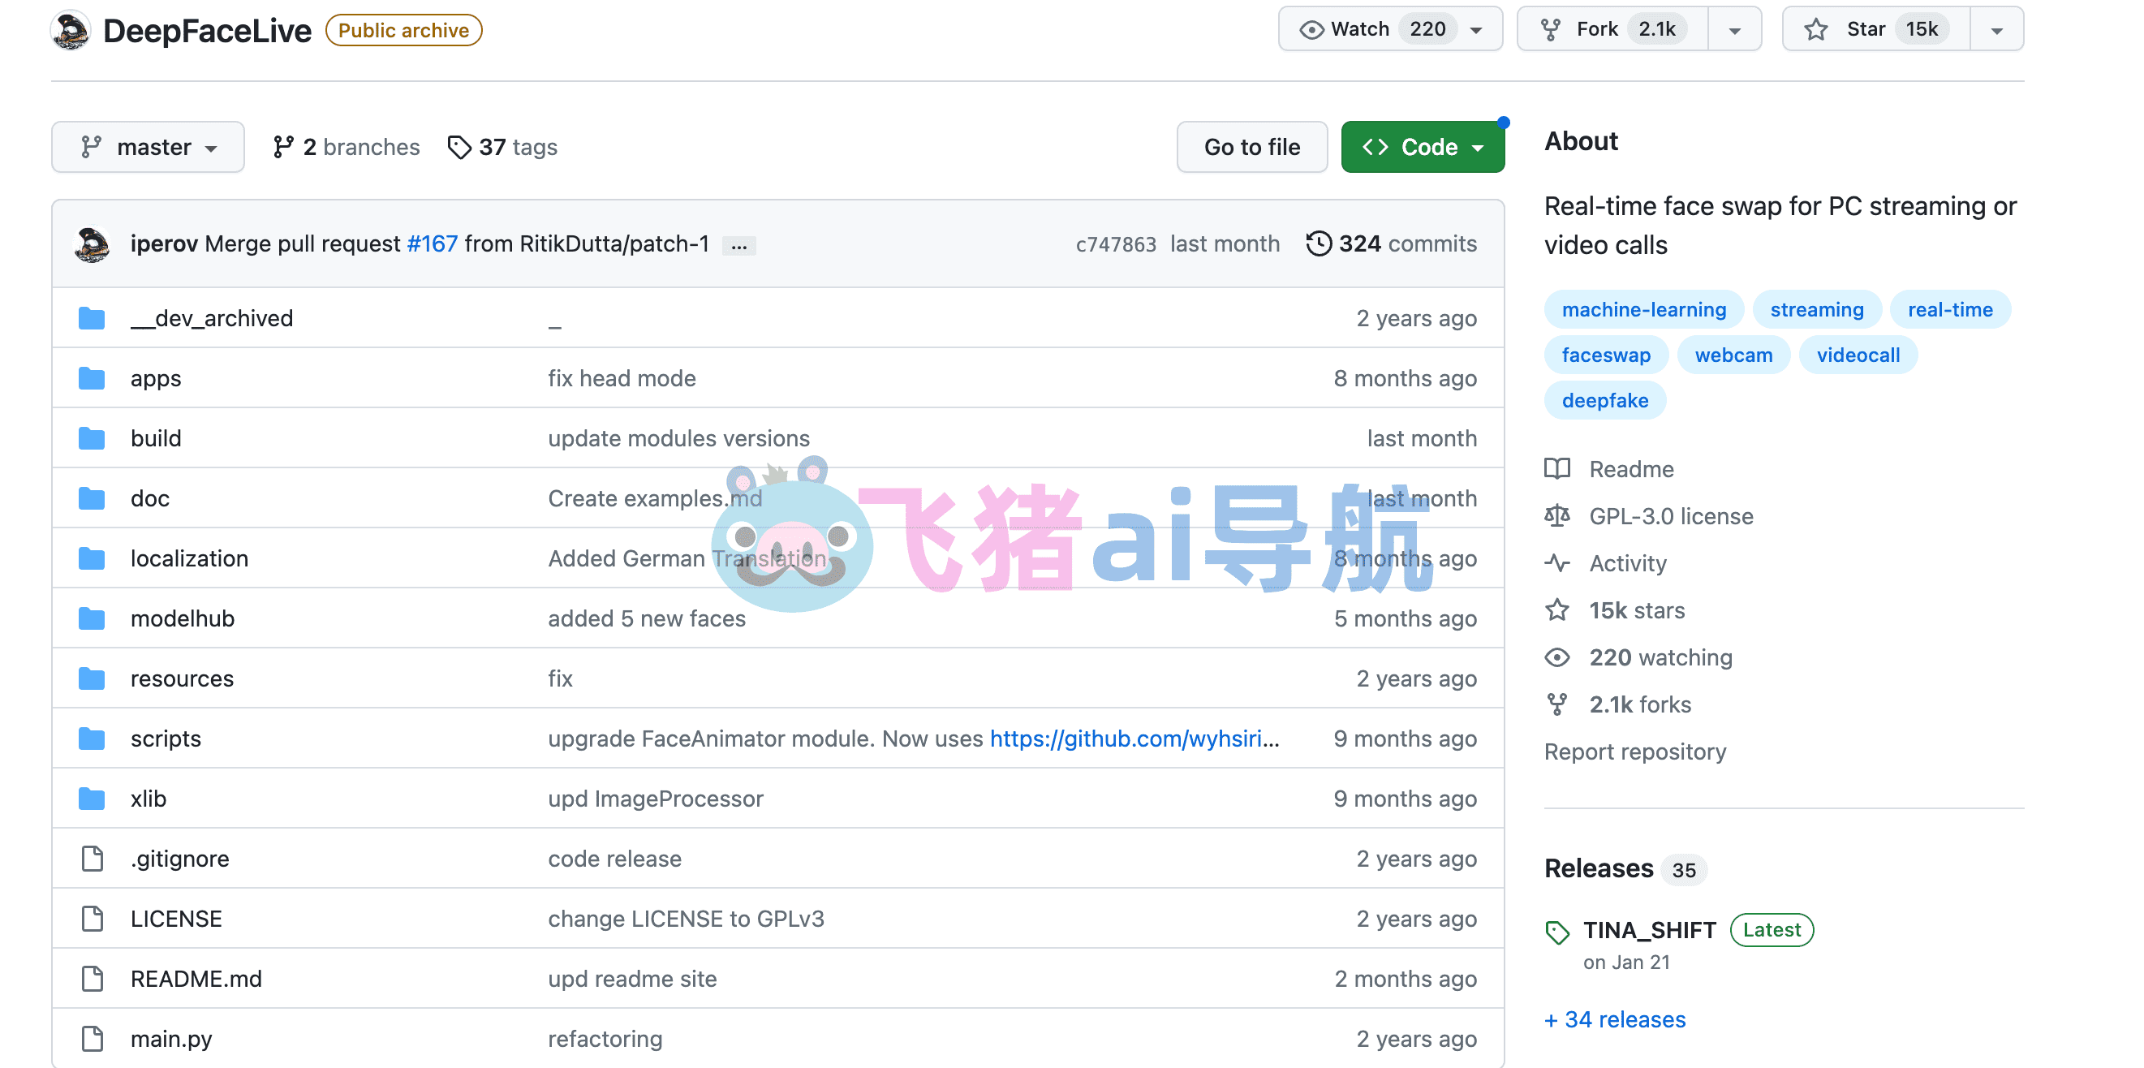Click the scripts folder icon

tap(92, 739)
